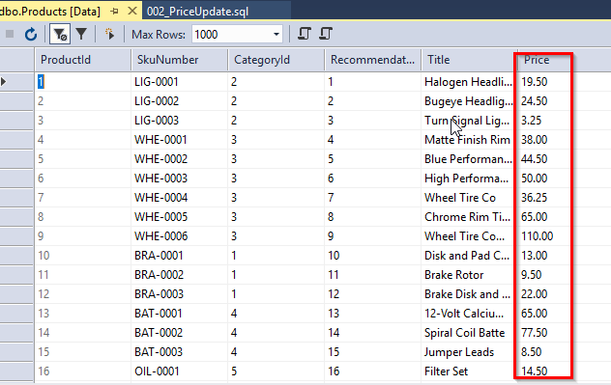Close the dbo.Products [Data] tab

(x=132, y=11)
